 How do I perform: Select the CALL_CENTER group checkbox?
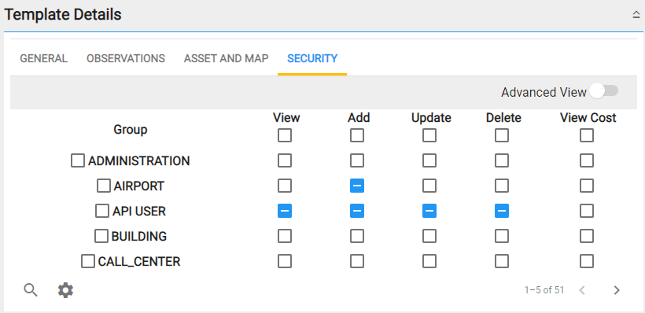tap(87, 261)
